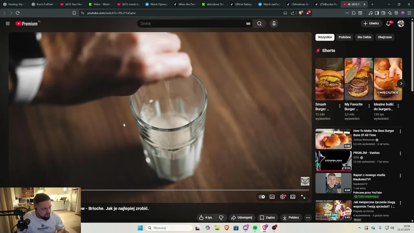Open the account avatar menu
Screen dimensions: 414x233
click(x=401, y=23)
